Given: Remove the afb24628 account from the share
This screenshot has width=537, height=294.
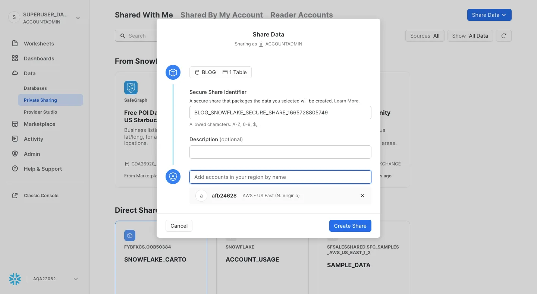Looking at the screenshot, I should click(362, 196).
